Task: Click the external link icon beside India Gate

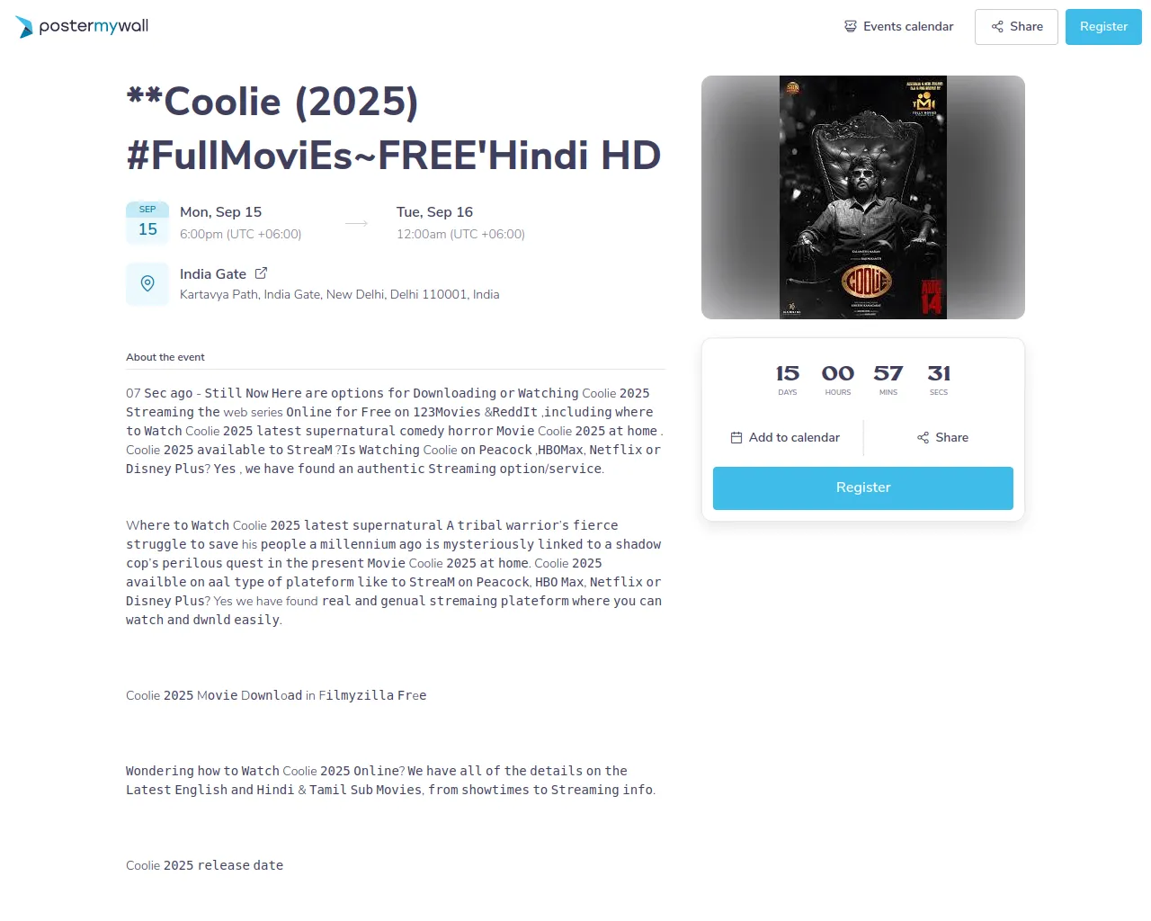Action: click(261, 273)
